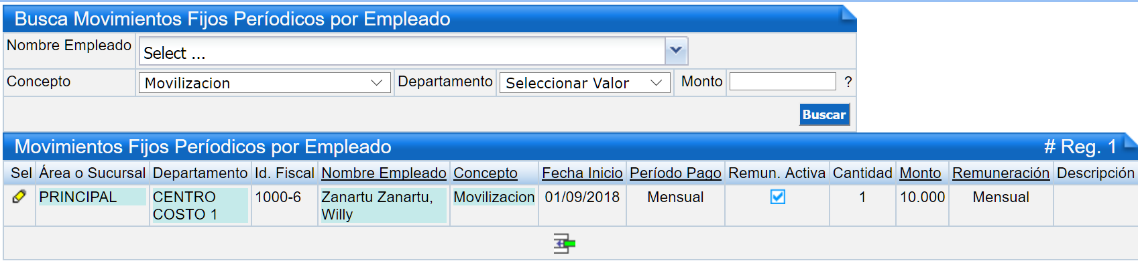1138x263 pixels.
Task: Click the CENTRO COSTO 1 department cell
Action: point(200,205)
